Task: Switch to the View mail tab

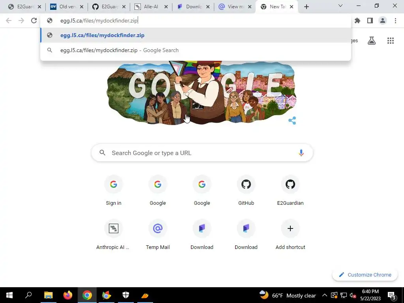Action: coord(235,7)
